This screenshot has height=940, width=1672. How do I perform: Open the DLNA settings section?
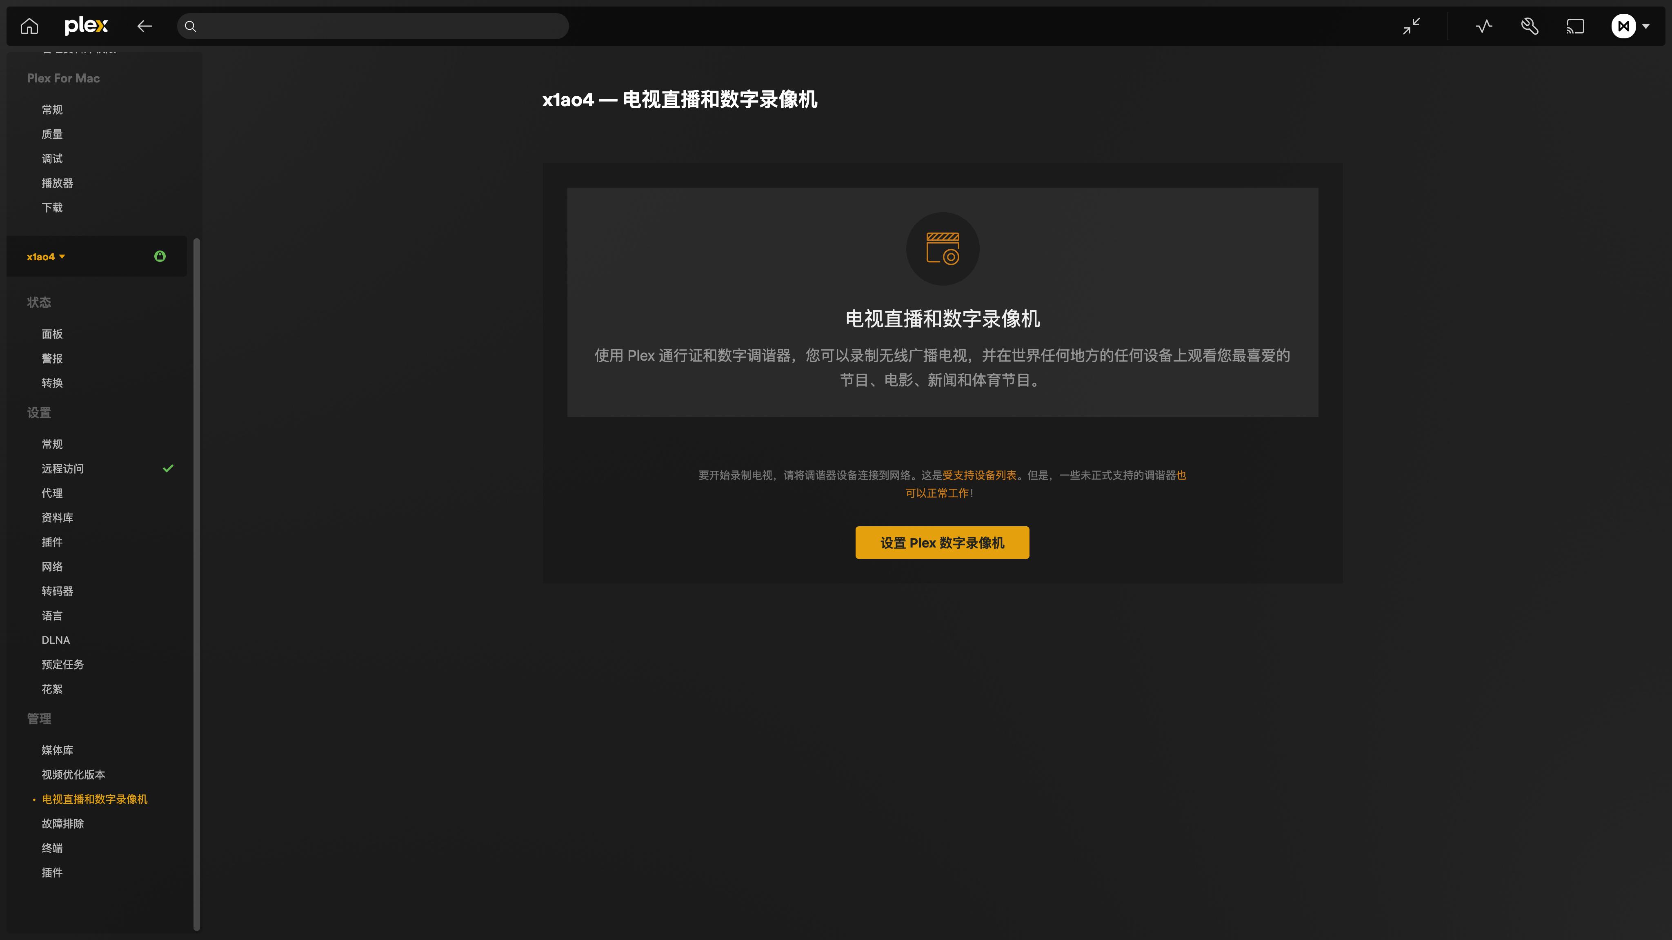pyautogui.click(x=55, y=640)
